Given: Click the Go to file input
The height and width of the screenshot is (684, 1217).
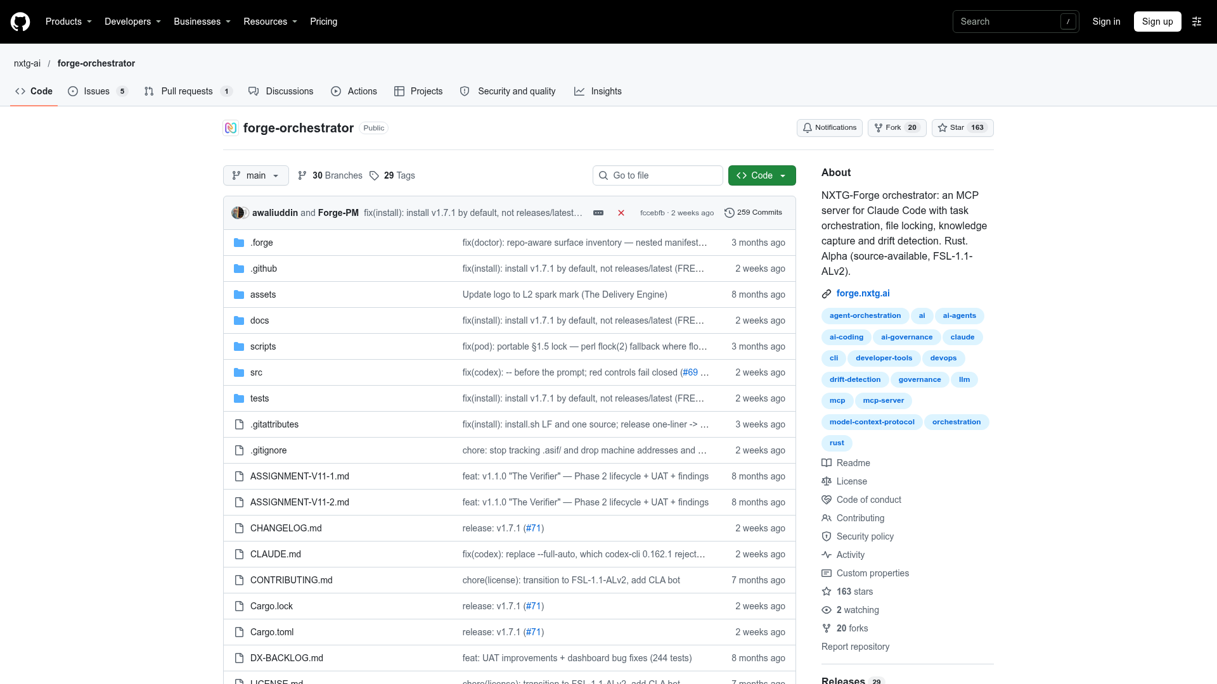Looking at the screenshot, I should [658, 175].
